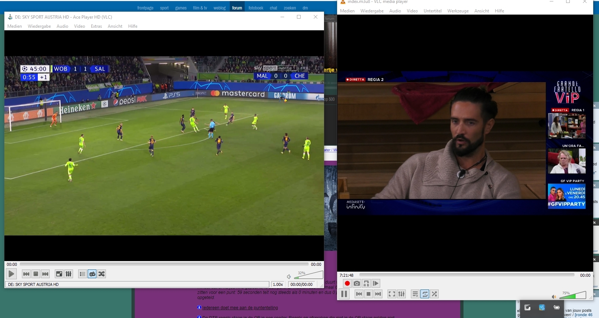Open Wiedergabe menu in VLC media player
This screenshot has height=318, width=599.
click(x=372, y=11)
